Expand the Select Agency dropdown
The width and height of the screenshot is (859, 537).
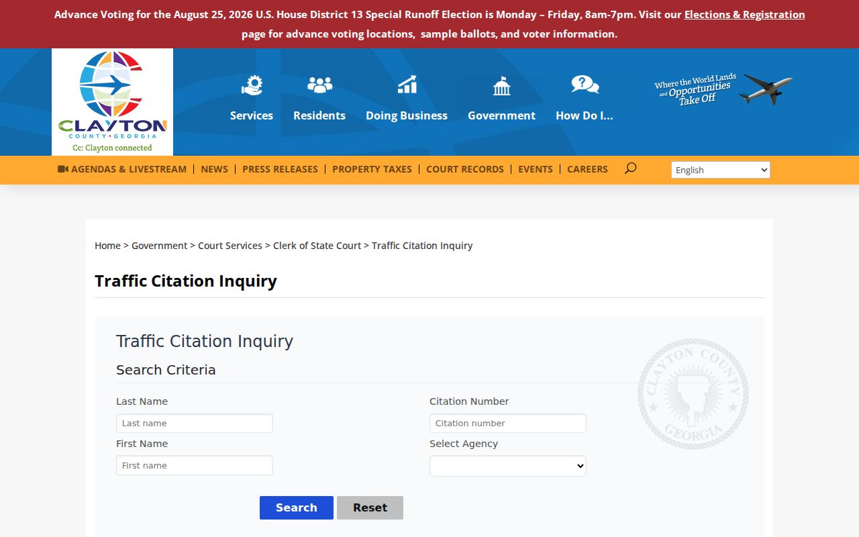coord(508,466)
